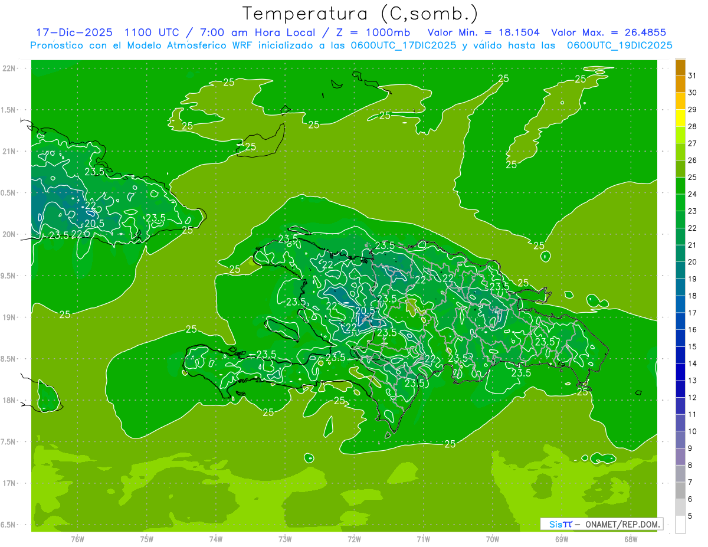Click the '19N' latitude axis label

click(x=9, y=317)
